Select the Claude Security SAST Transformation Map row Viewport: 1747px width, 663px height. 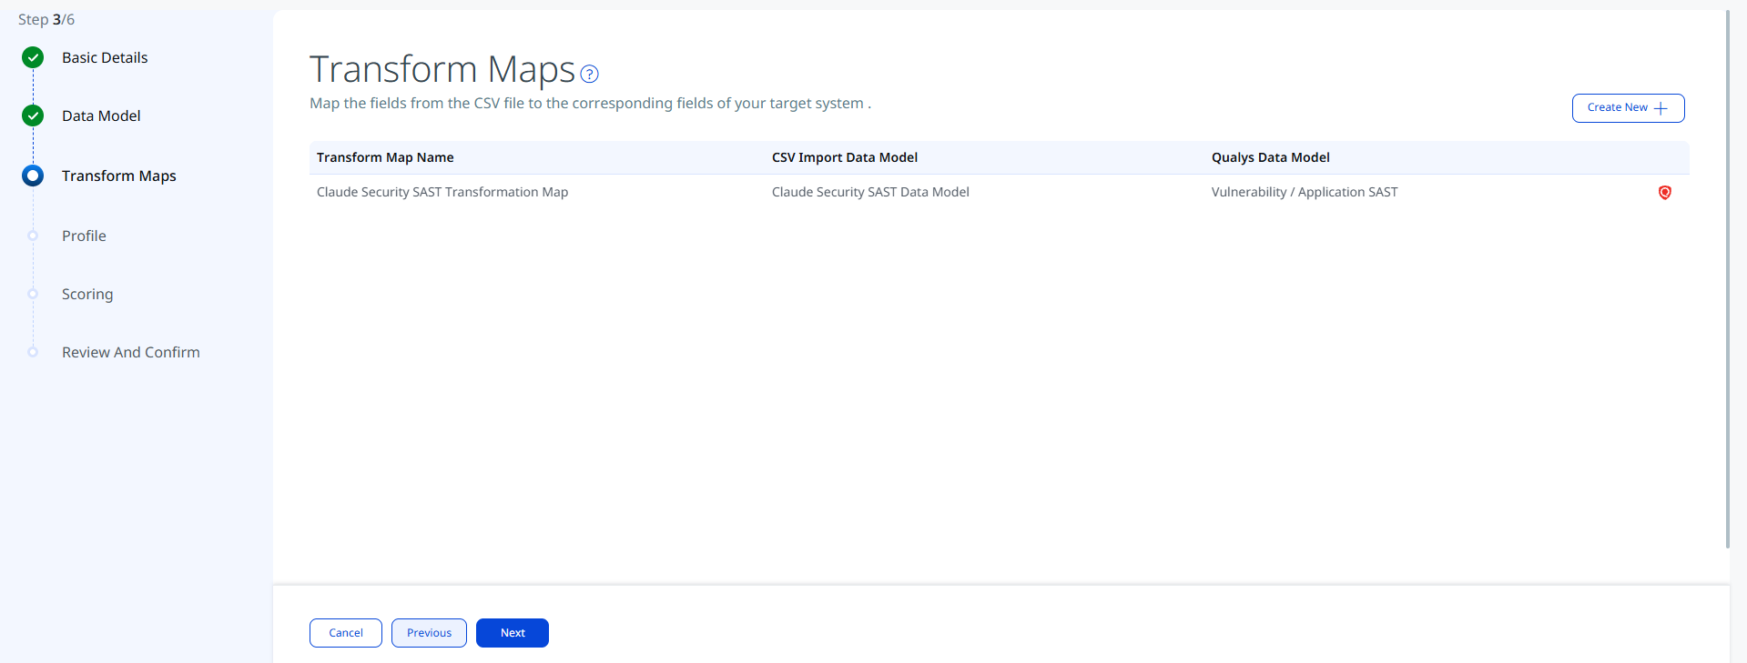click(x=999, y=192)
